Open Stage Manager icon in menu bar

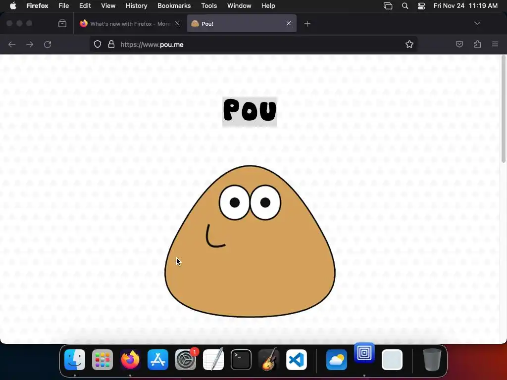(x=388, y=6)
